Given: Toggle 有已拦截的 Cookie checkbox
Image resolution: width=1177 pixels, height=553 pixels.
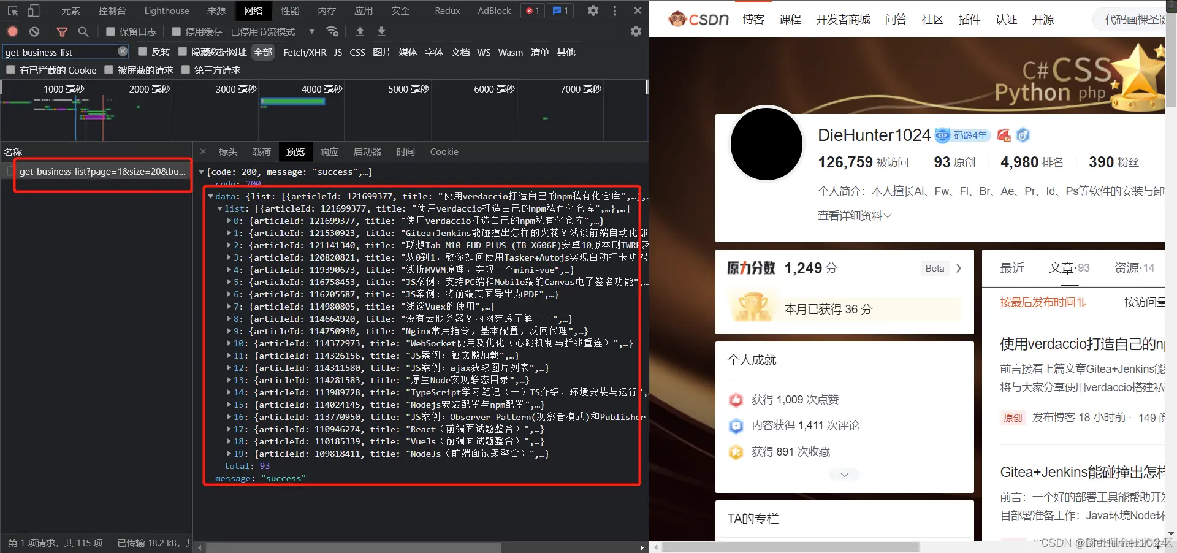Looking at the screenshot, I should pyautogui.click(x=10, y=70).
